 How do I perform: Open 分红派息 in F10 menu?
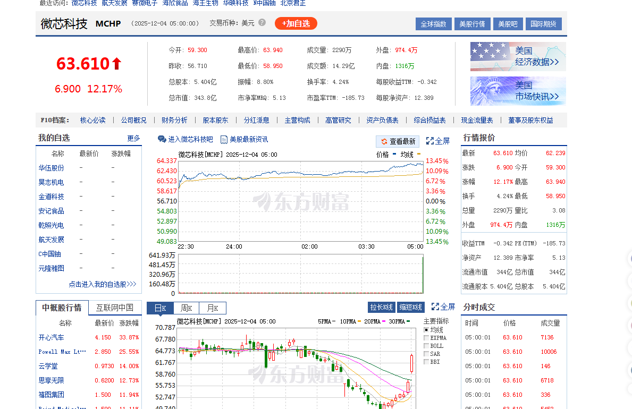click(256, 120)
